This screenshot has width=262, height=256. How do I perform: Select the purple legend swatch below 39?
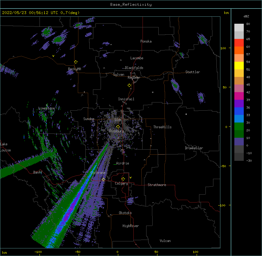(x=239, y=103)
